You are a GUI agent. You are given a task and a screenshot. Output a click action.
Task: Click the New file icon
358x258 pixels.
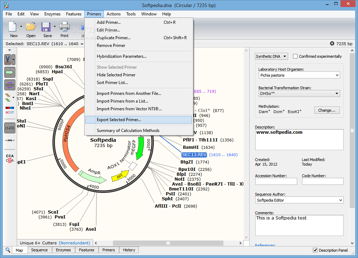click(x=12, y=27)
